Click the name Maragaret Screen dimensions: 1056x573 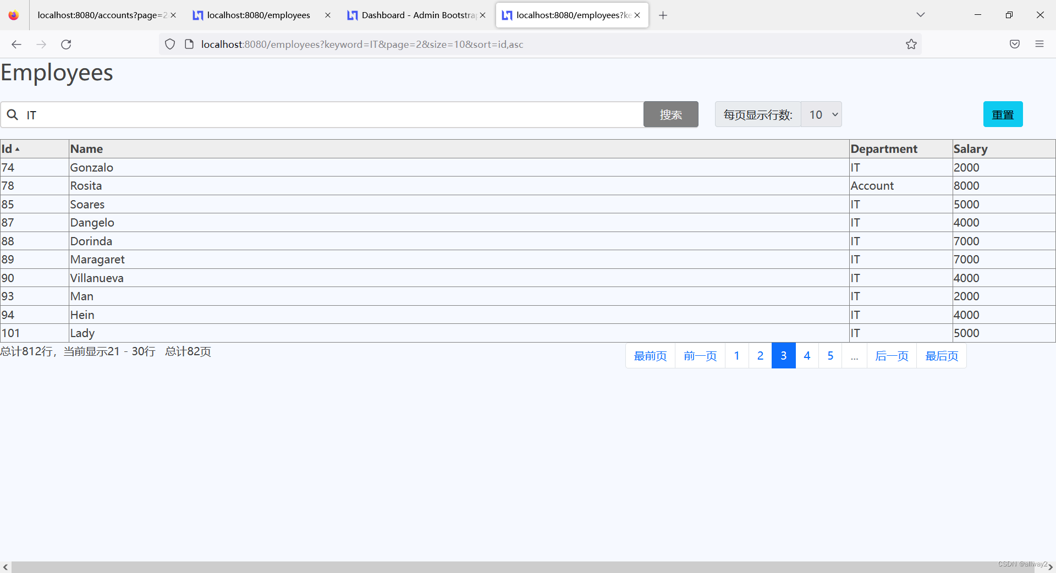coord(97,260)
